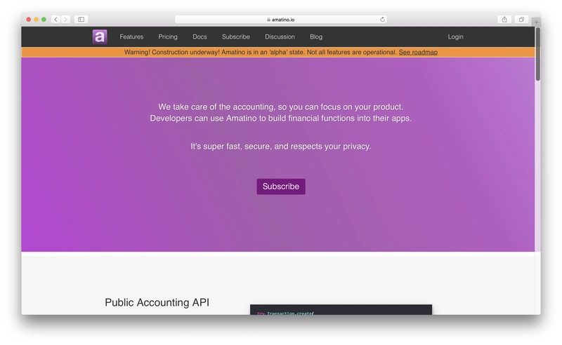The height and width of the screenshot is (345, 562).
Task: Go forward with Safari forward arrow
Action: 65,20
